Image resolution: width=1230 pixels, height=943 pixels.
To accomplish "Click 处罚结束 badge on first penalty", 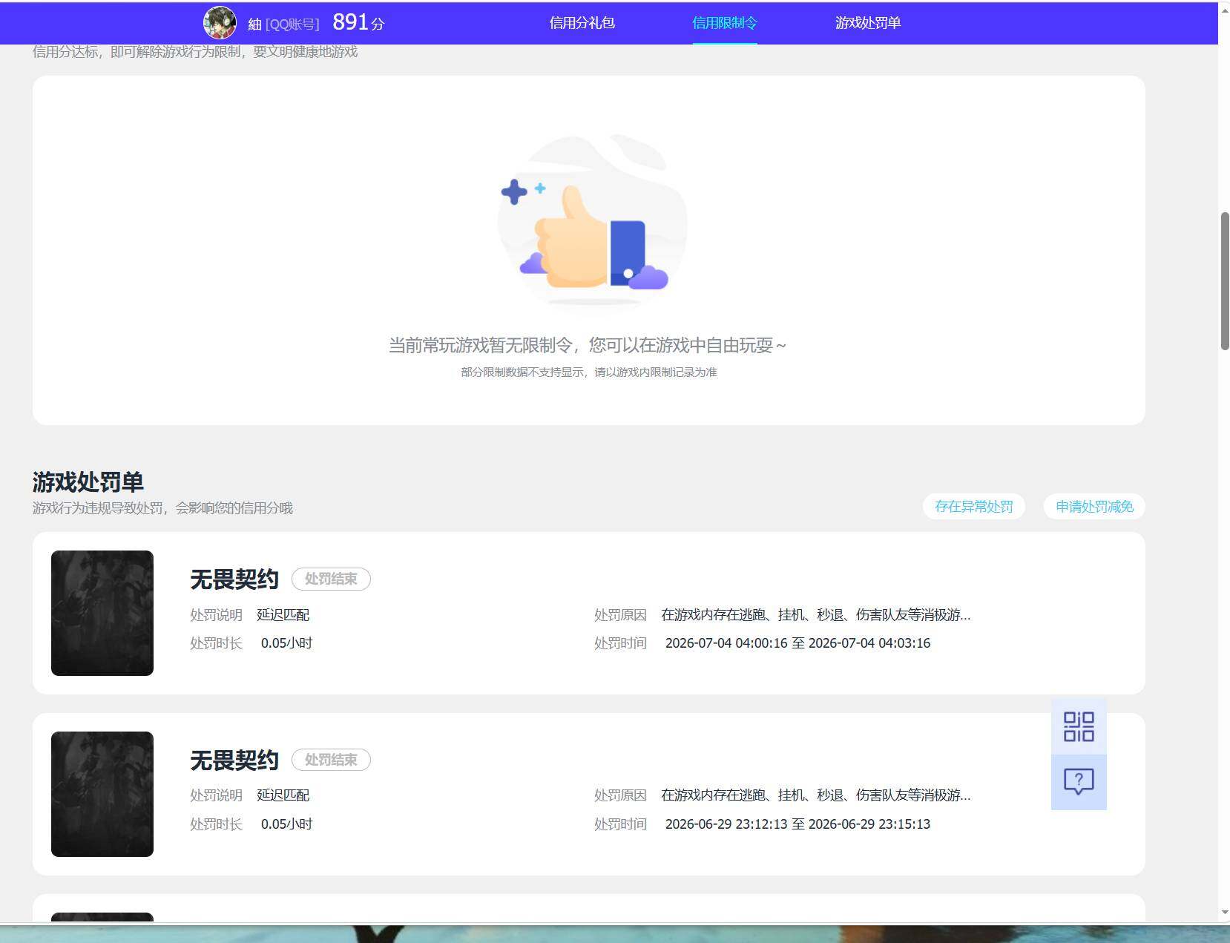I will [331, 579].
